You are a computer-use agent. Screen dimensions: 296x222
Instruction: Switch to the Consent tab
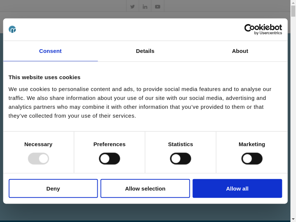(50, 51)
